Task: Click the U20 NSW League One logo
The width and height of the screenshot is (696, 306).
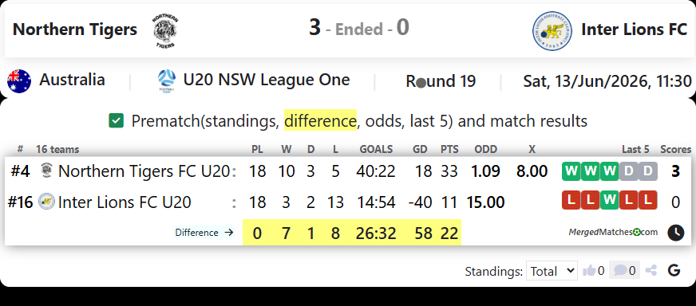Action: click(167, 81)
